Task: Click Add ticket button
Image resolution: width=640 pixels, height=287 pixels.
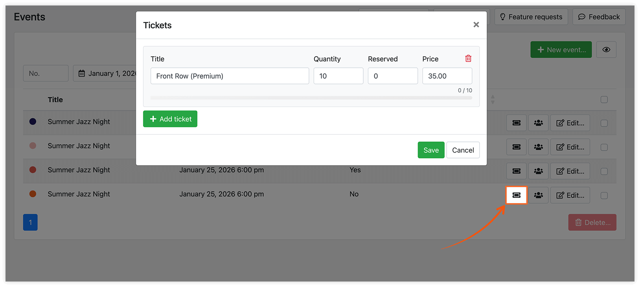Action: [x=170, y=119]
